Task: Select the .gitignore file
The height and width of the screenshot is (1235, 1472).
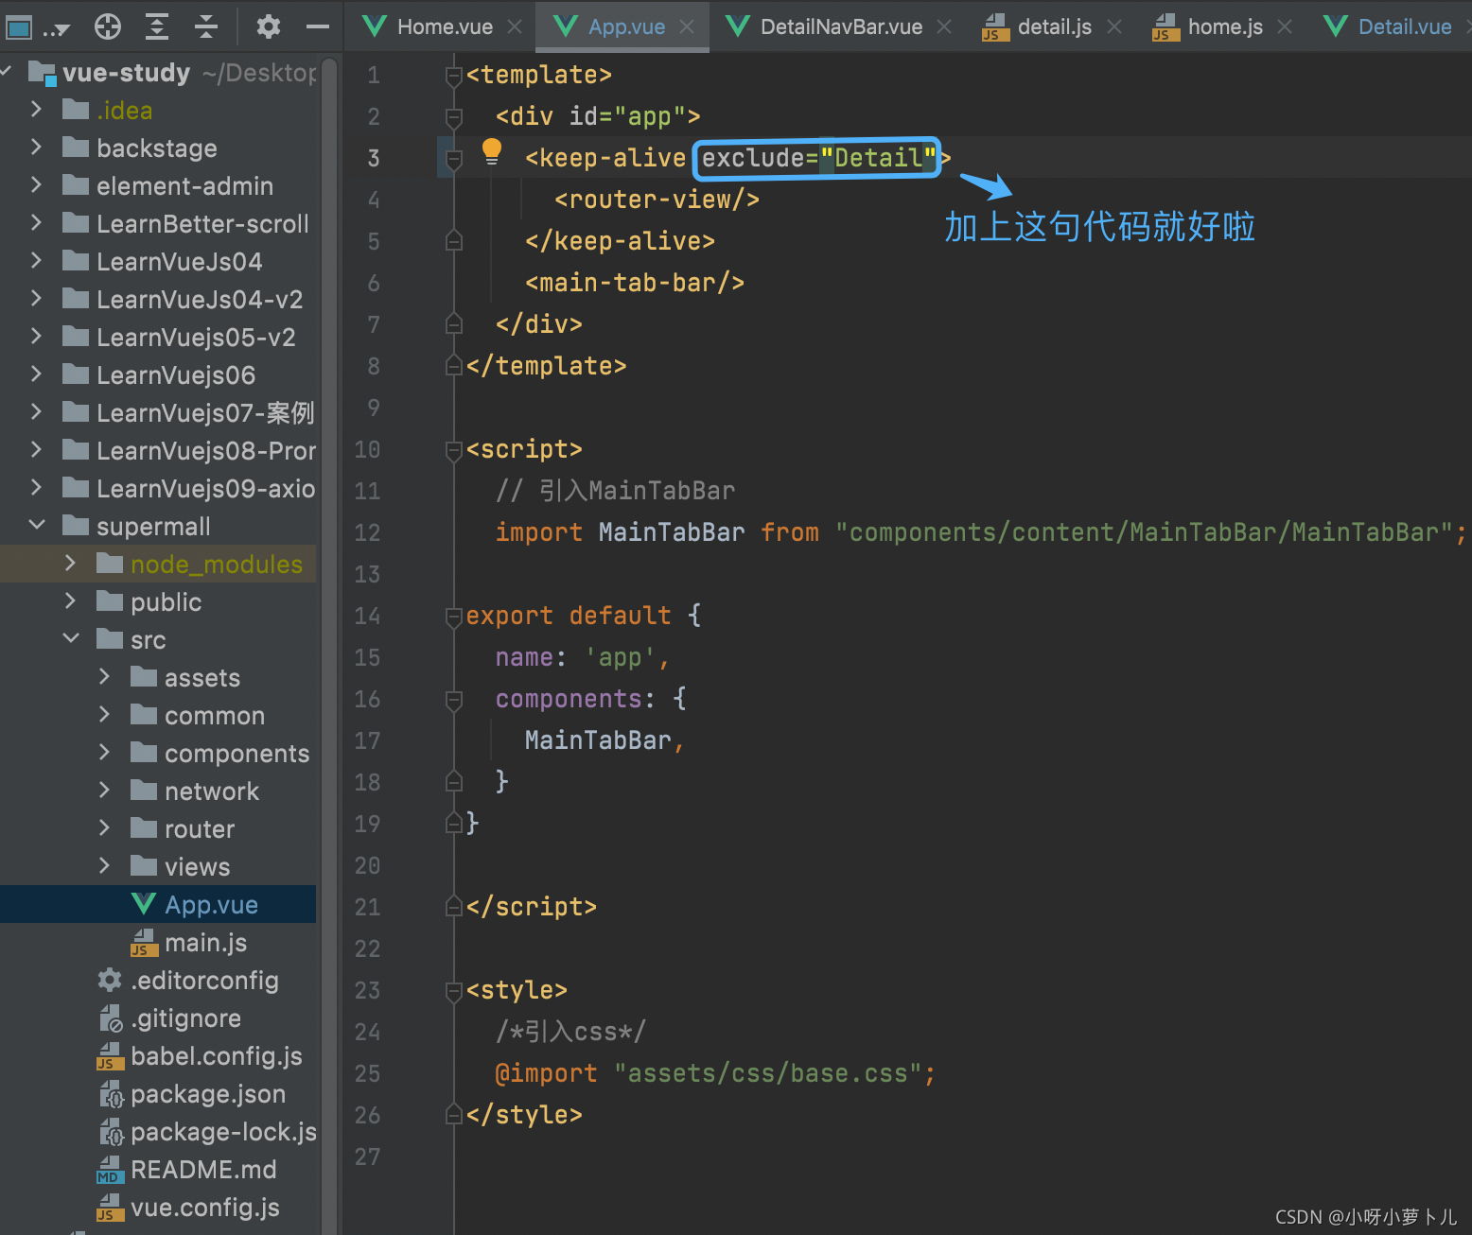Action: click(x=158, y=1018)
